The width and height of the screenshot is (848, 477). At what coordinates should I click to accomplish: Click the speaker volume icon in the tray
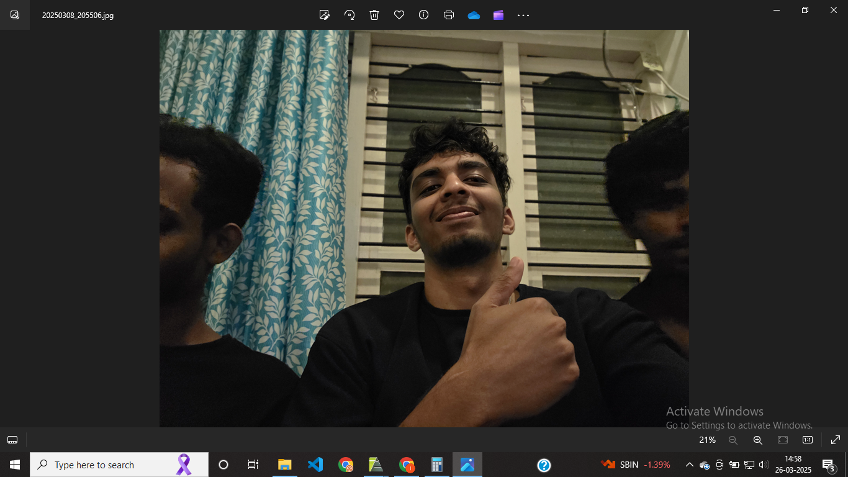pyautogui.click(x=764, y=465)
